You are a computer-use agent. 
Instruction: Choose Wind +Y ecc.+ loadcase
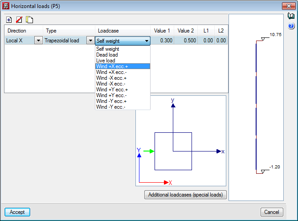(x=111, y=90)
